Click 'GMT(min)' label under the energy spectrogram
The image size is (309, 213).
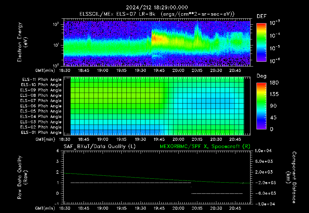tap(45, 70)
